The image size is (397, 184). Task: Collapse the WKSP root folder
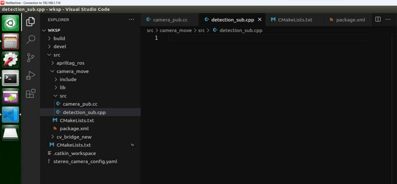click(x=90, y=30)
